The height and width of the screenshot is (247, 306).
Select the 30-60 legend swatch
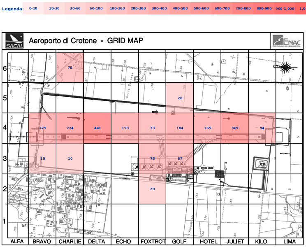[x=75, y=8]
